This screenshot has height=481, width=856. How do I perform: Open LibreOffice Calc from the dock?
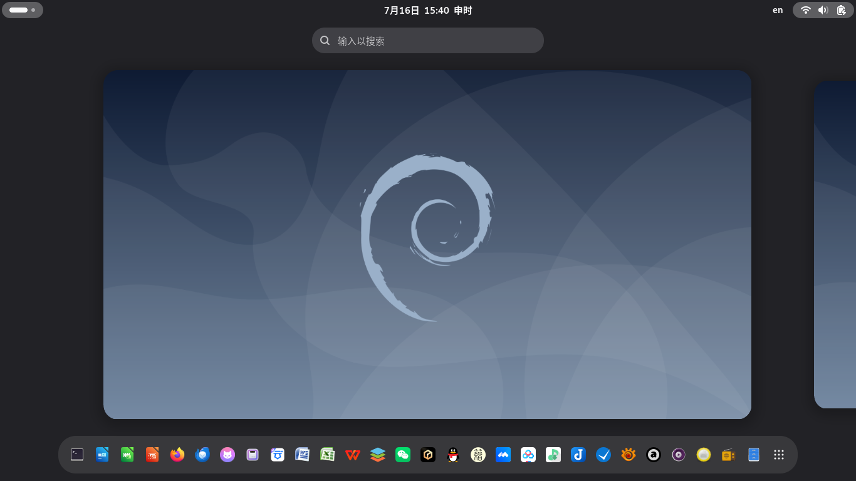(x=127, y=455)
